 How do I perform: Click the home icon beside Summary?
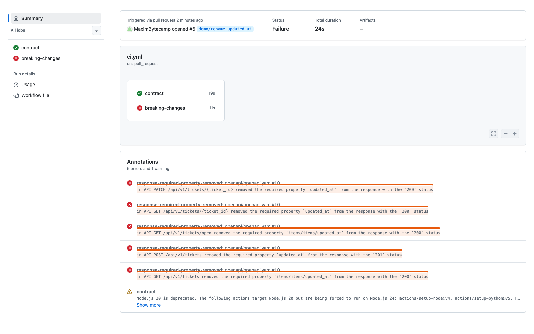click(x=16, y=18)
